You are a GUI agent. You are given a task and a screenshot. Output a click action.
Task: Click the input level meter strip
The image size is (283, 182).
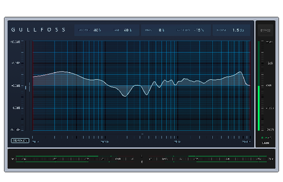pos(75,159)
